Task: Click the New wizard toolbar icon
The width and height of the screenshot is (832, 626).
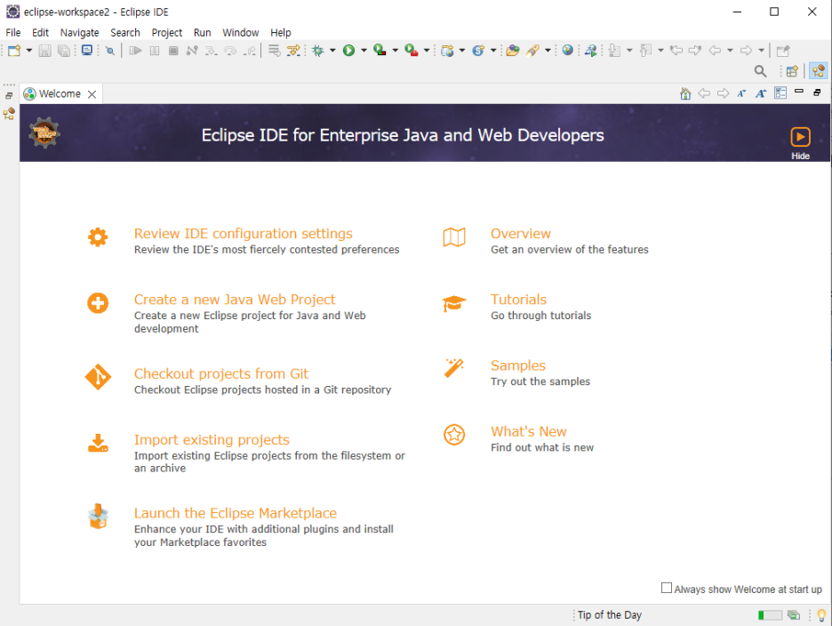Action: pyautogui.click(x=14, y=51)
